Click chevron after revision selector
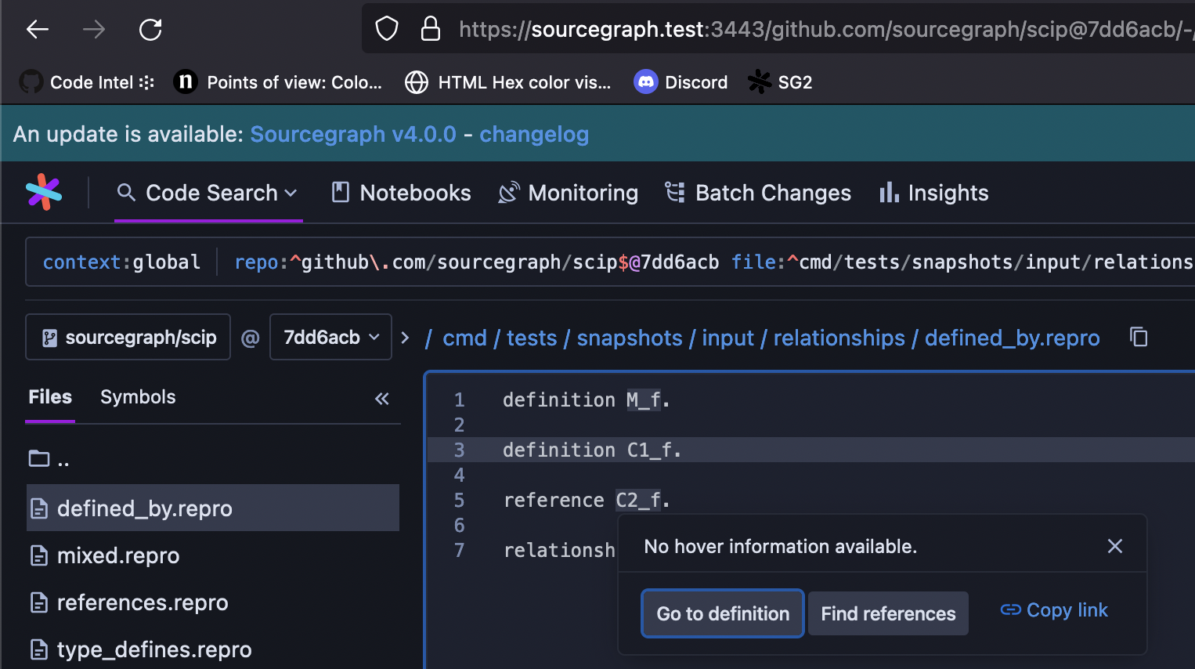The height and width of the screenshot is (669, 1195). tap(405, 338)
